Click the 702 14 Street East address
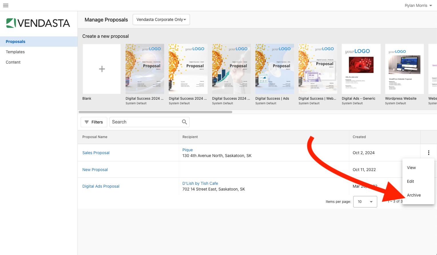 point(214,189)
